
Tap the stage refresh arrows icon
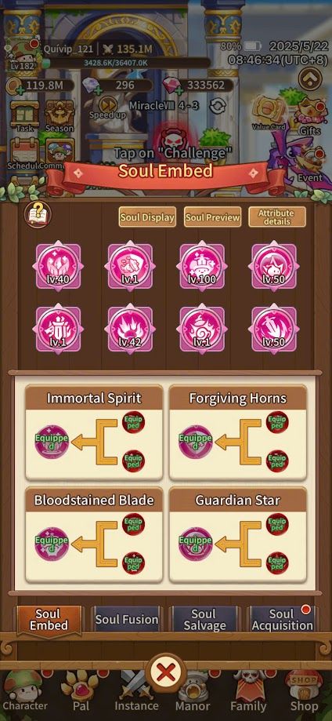tap(217, 106)
